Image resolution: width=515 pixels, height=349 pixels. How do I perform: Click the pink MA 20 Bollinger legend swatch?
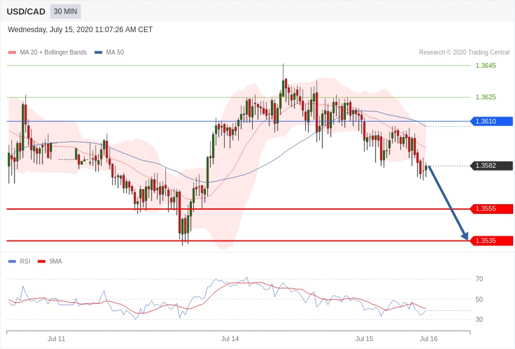coord(12,53)
